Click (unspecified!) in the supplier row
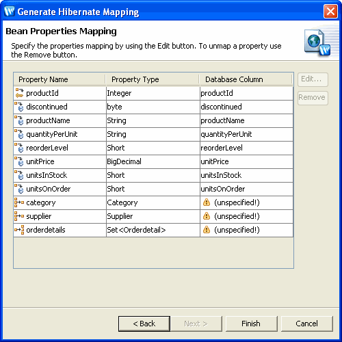The height and width of the screenshot is (342, 342). click(x=237, y=216)
